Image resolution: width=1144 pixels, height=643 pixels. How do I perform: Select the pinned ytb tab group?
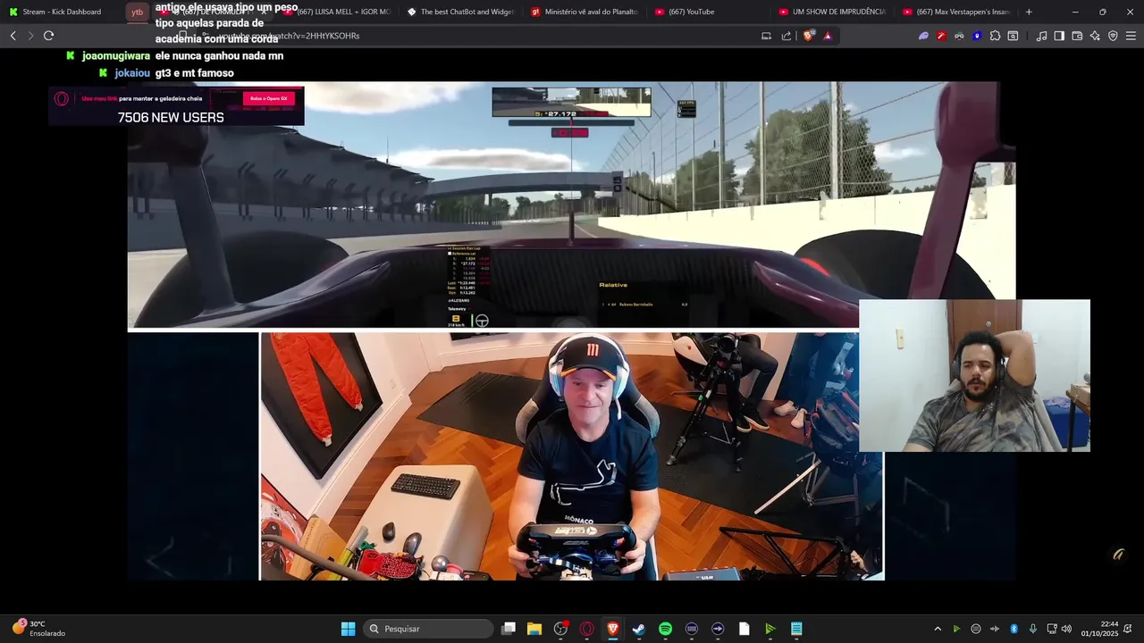pyautogui.click(x=137, y=12)
